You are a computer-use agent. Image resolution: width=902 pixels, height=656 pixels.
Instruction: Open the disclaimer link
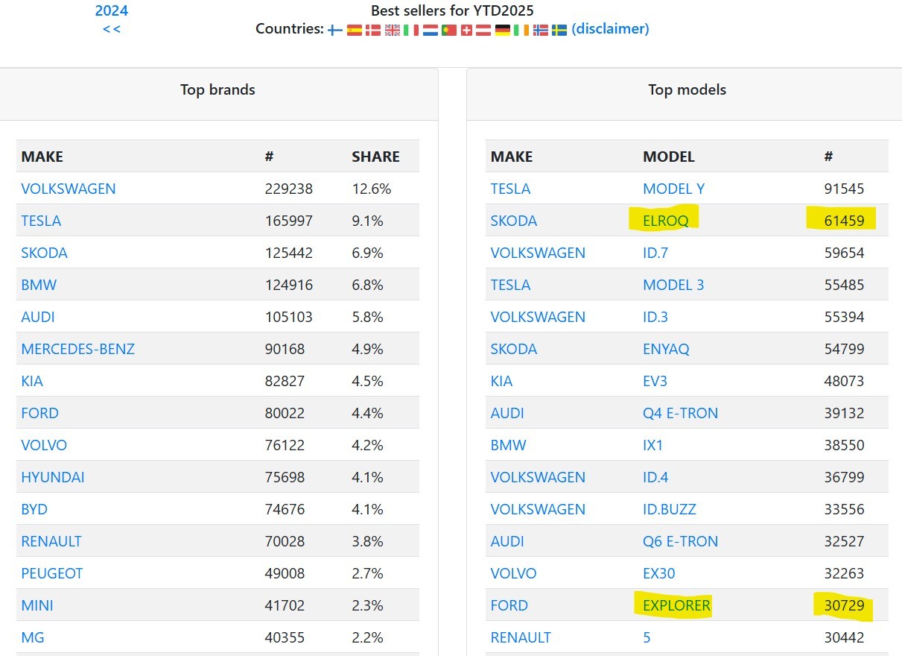point(610,29)
